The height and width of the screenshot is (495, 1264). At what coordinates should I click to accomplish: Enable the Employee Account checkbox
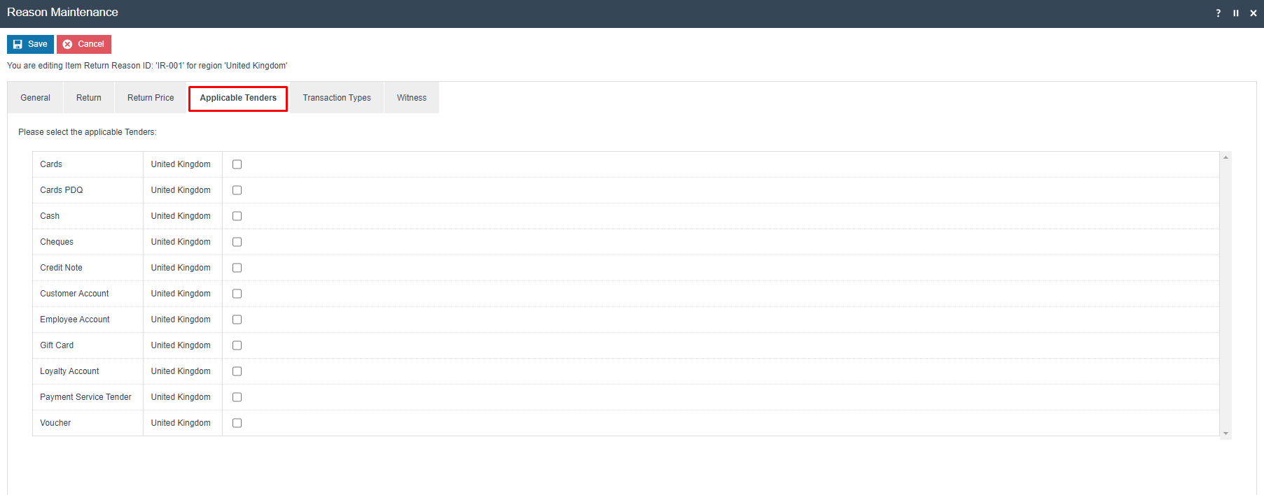pos(237,320)
